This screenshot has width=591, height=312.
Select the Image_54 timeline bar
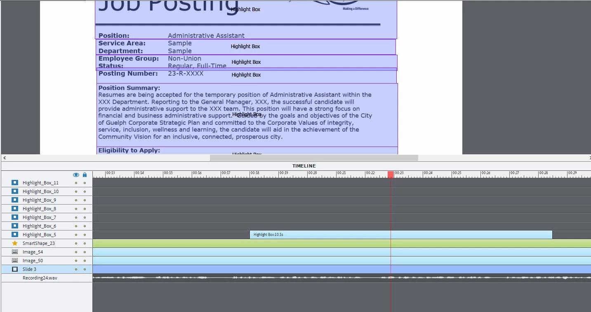click(x=342, y=252)
